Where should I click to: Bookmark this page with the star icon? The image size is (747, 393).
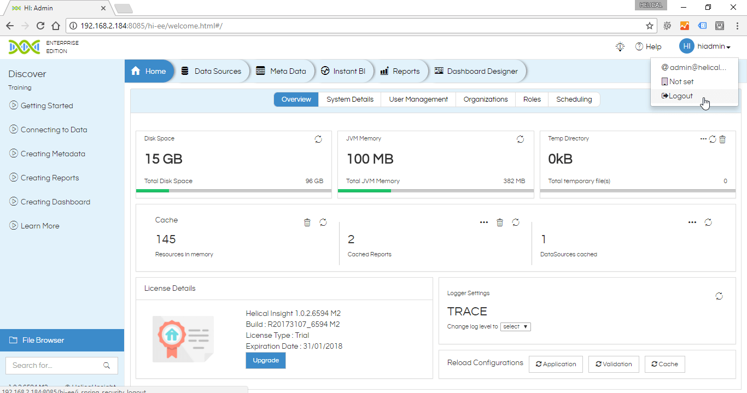pos(650,26)
